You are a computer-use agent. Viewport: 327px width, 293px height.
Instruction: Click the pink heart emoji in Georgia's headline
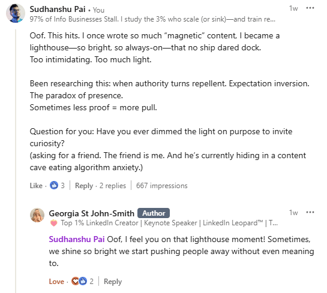[54, 223]
